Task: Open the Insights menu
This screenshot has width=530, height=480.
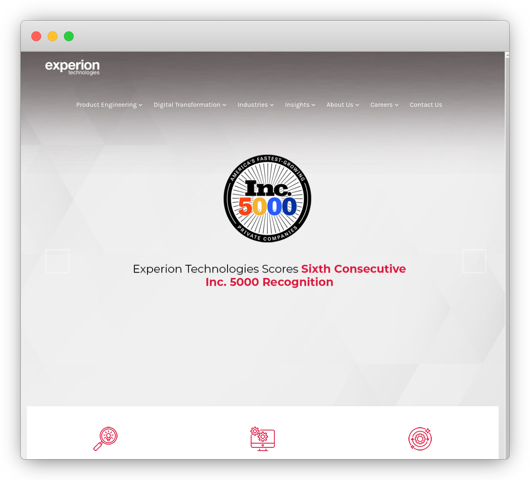Action: click(x=300, y=105)
